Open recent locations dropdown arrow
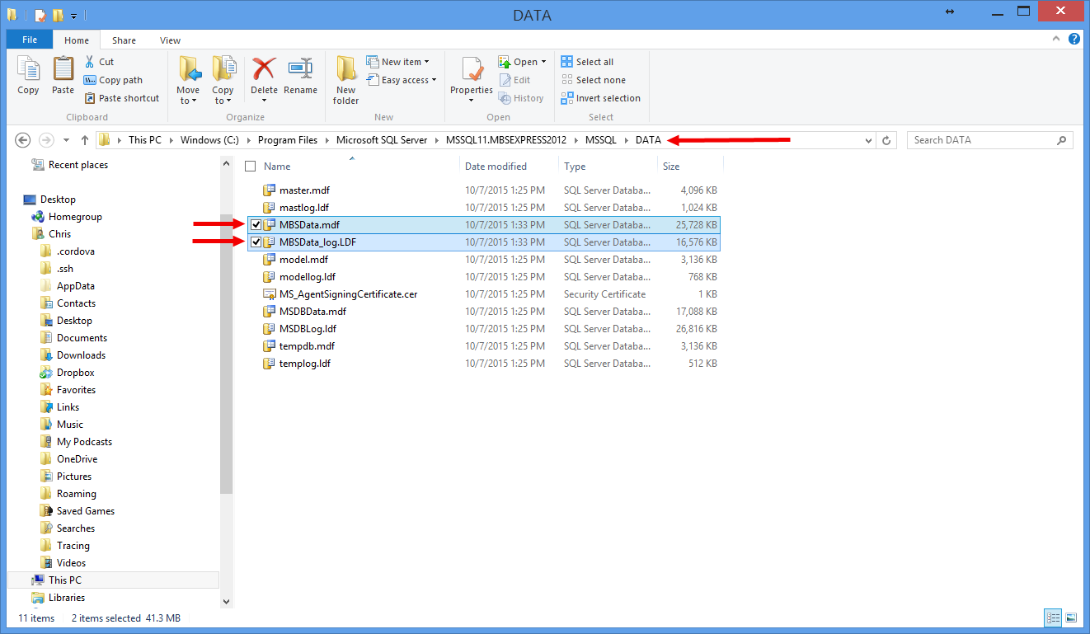Image resolution: width=1090 pixels, height=634 pixels. point(67,140)
